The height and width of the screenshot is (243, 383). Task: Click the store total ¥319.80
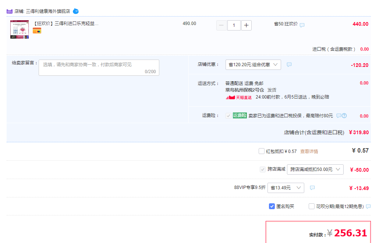coord(359,132)
